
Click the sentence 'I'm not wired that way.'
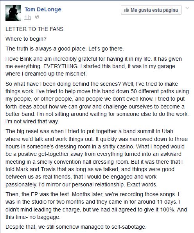coord(32,121)
